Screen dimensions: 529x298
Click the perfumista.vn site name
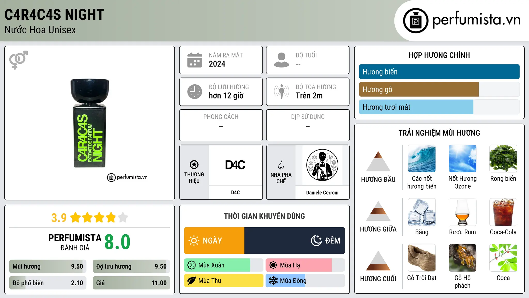coord(476,19)
